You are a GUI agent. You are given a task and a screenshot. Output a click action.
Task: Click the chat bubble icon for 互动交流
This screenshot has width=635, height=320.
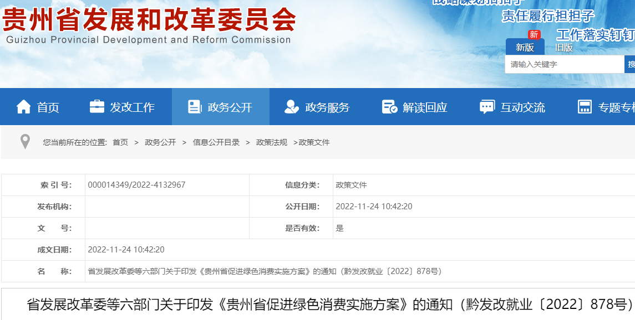click(x=487, y=107)
